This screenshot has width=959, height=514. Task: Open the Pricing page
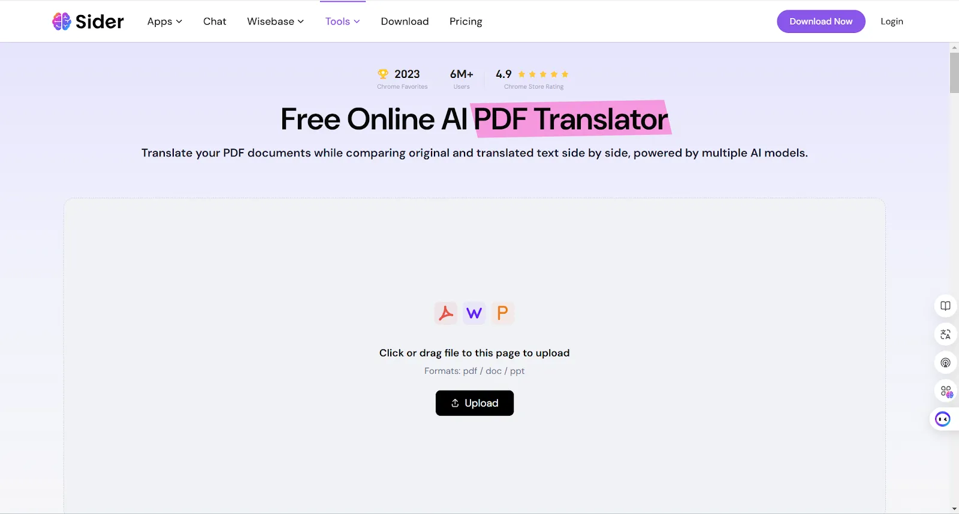[x=466, y=22]
